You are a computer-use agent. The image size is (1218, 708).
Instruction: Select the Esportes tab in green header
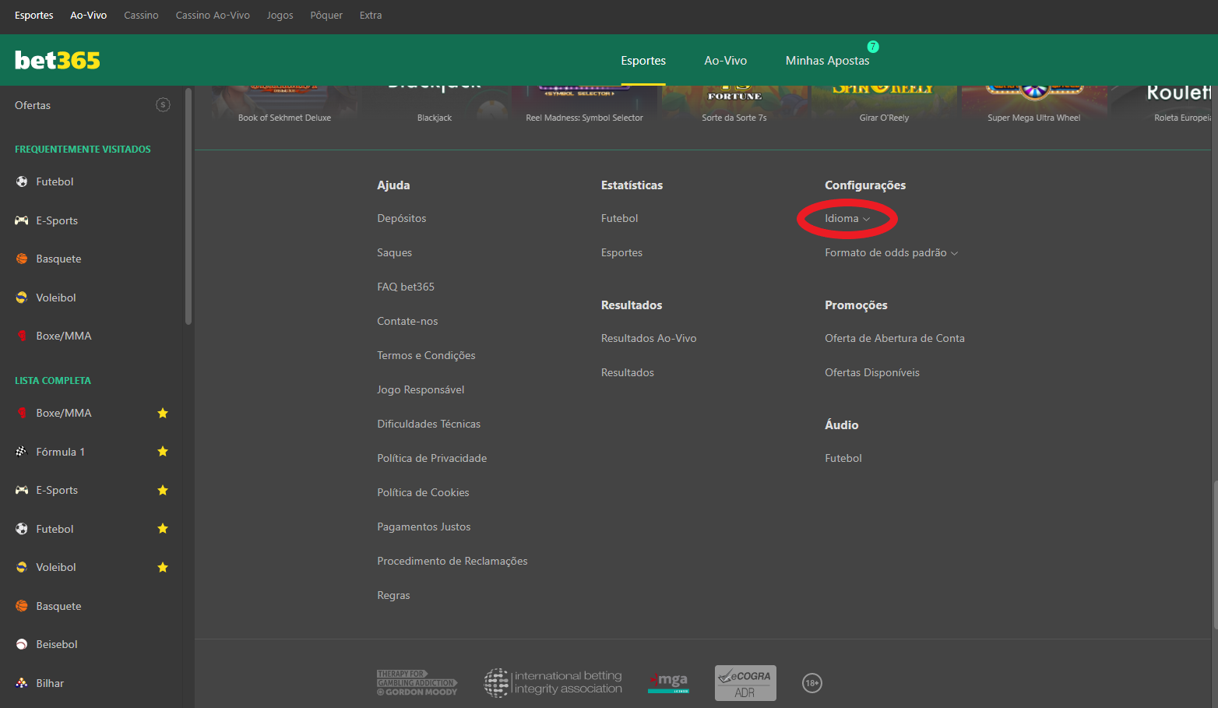coord(643,60)
